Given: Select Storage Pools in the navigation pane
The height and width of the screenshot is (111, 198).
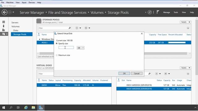Looking at the screenshot, I should click(22, 34).
